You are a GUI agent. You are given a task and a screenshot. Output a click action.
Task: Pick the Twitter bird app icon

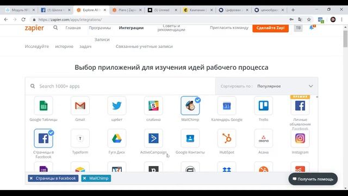(x=117, y=106)
